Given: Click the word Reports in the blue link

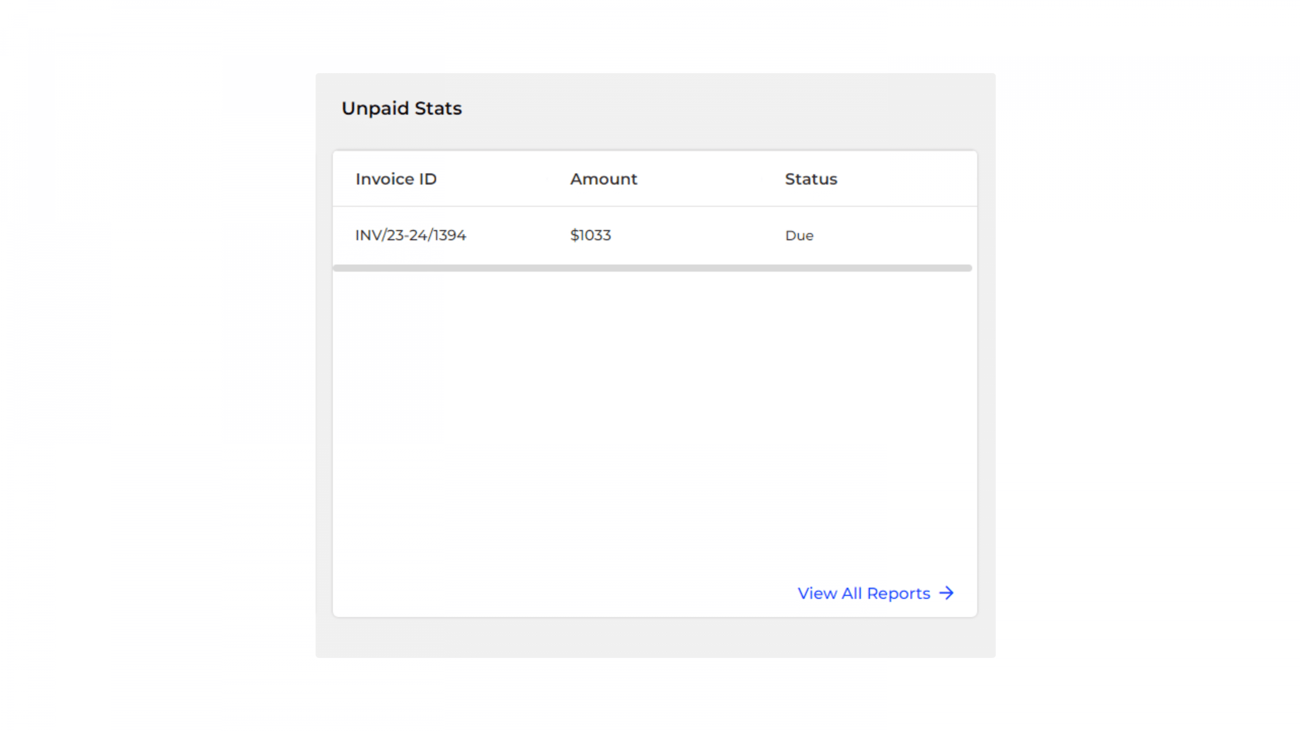Looking at the screenshot, I should click(898, 594).
